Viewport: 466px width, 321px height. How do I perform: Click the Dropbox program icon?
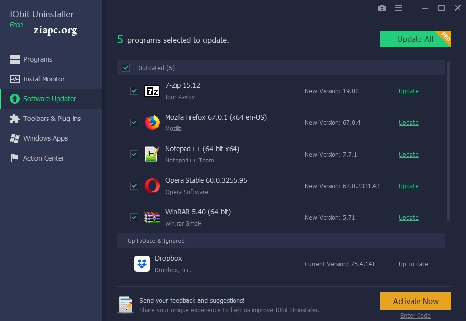pyautogui.click(x=142, y=264)
